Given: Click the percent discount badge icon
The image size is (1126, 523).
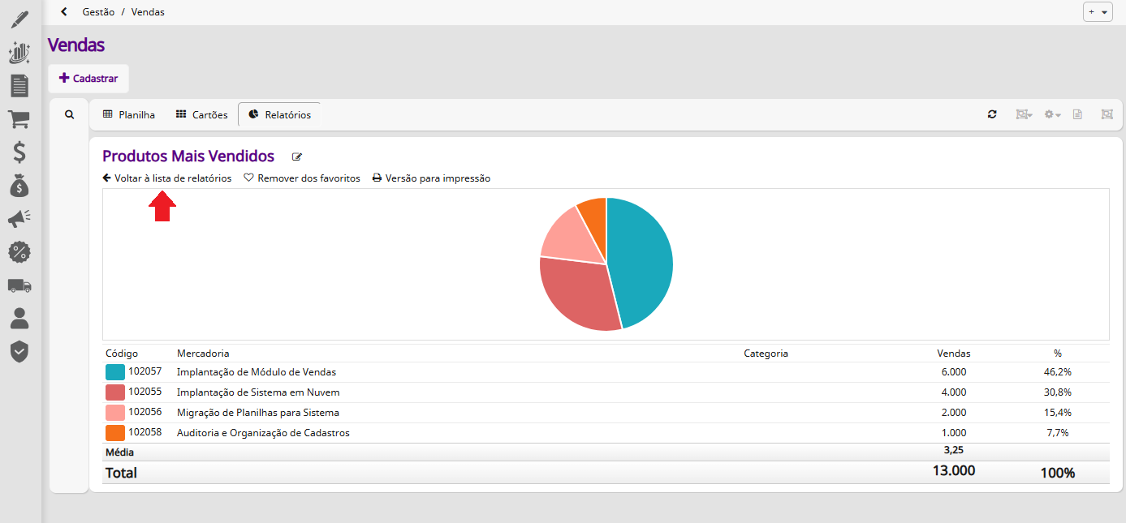Looking at the screenshot, I should tap(19, 252).
